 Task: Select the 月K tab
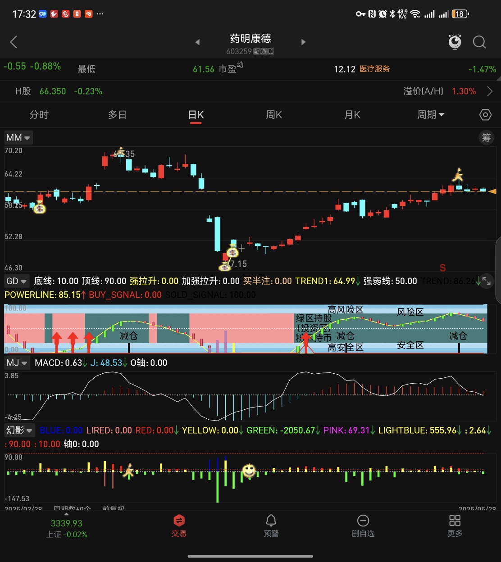pyautogui.click(x=352, y=115)
